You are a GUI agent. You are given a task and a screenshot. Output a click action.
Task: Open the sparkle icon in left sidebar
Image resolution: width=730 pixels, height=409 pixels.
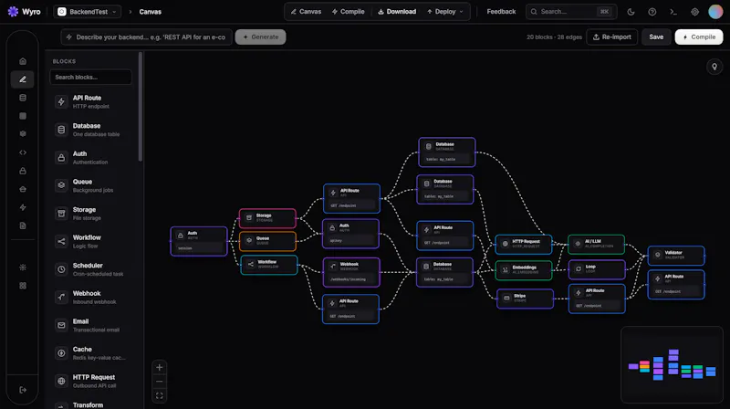pyautogui.click(x=23, y=267)
